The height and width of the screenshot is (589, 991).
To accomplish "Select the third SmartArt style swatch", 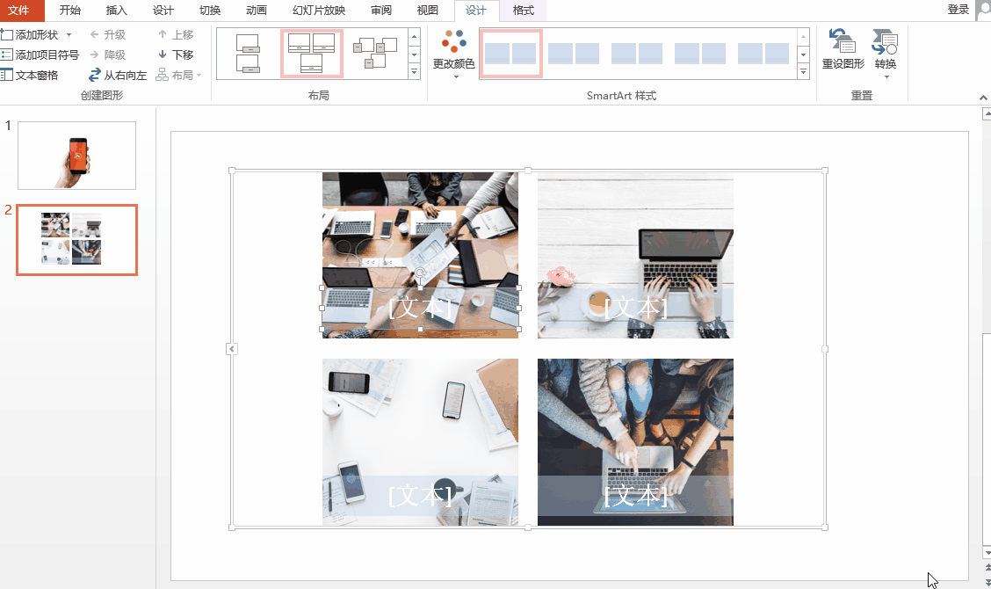I will [x=637, y=54].
